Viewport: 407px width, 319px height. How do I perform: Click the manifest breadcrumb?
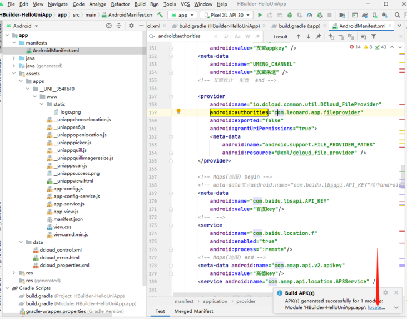pos(184,301)
